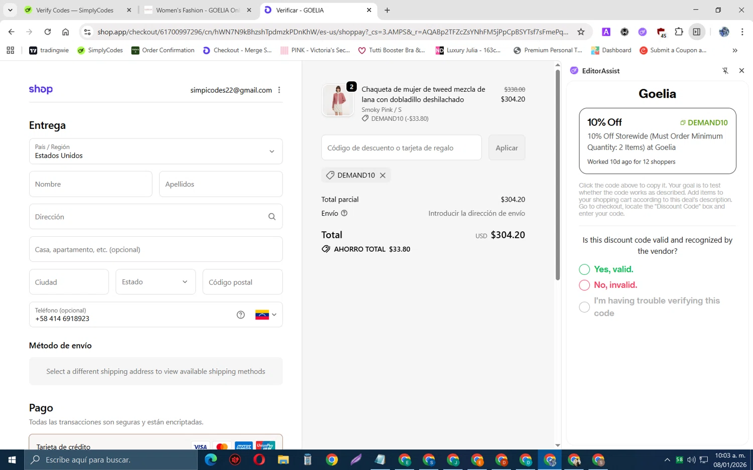Click the clock and date in the taskbar

[x=730, y=460]
